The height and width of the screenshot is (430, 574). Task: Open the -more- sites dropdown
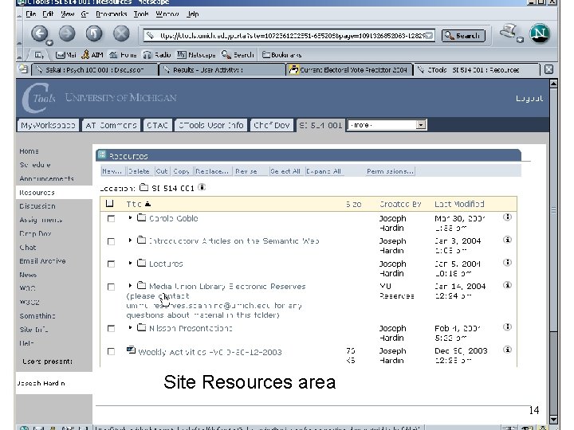[x=387, y=125]
